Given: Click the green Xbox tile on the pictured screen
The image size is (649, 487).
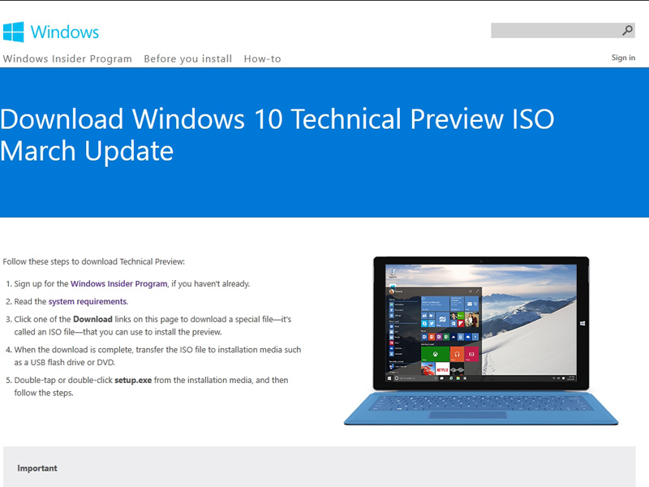Looking at the screenshot, I should [435, 355].
